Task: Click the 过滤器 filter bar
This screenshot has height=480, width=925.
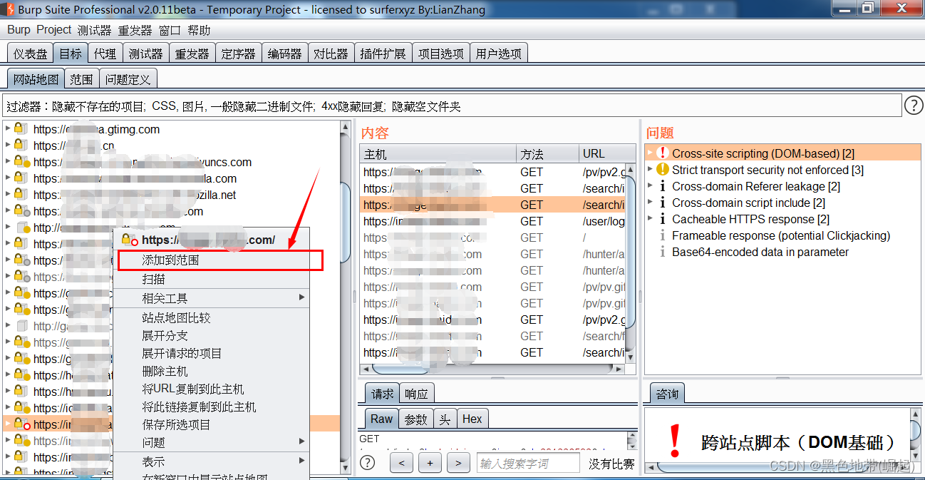Action: [453, 106]
